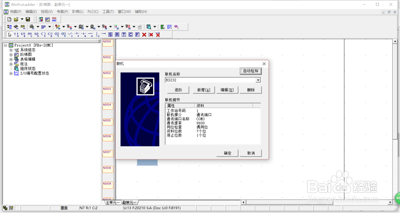
Task: Insert an output coil
Action: [x=43, y=35]
